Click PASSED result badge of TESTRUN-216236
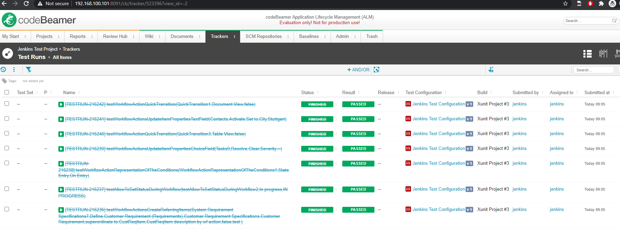Screen dimensions: 620x232 358,210
